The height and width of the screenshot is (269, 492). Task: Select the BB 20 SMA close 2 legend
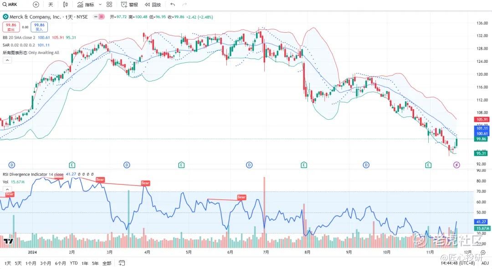[x=19, y=37]
